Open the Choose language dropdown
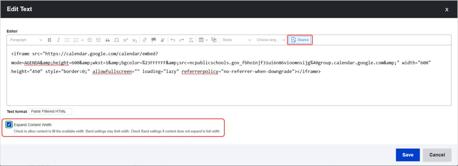 [x=271, y=40]
